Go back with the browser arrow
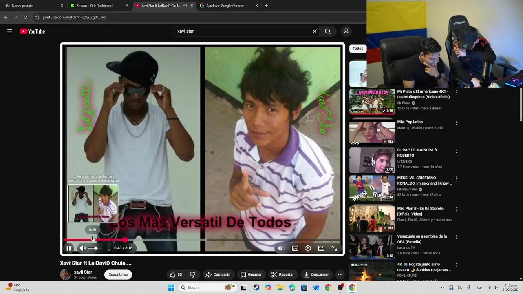523x294 pixels. pos(6,17)
